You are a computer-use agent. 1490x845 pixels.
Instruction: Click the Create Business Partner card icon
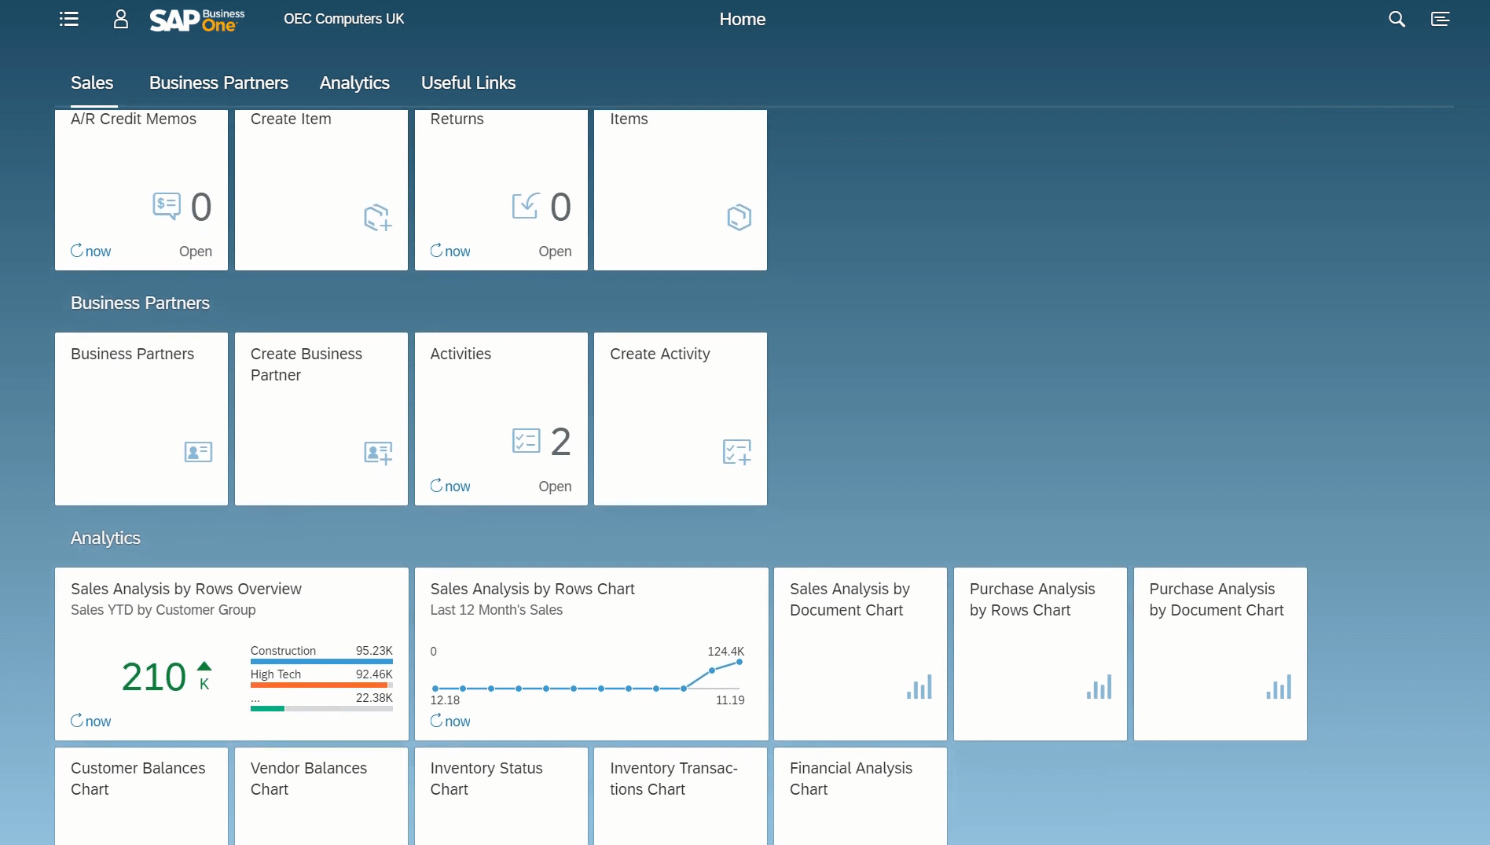pyautogui.click(x=377, y=453)
